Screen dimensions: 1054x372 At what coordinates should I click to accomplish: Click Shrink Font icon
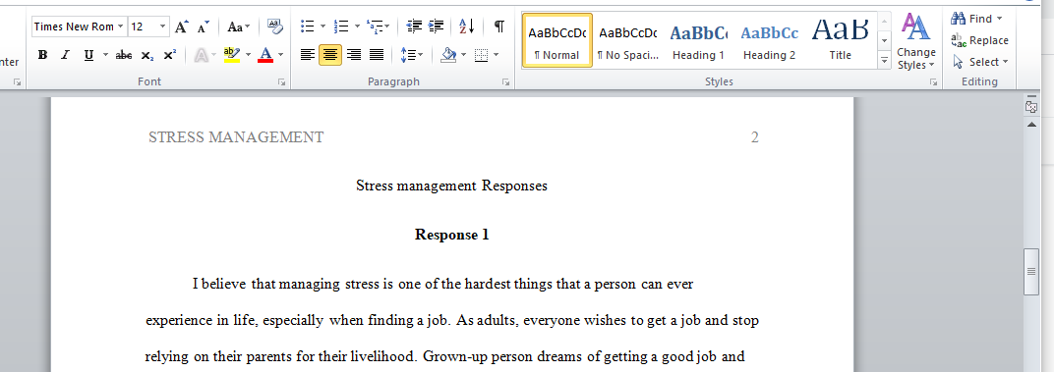[x=204, y=27]
